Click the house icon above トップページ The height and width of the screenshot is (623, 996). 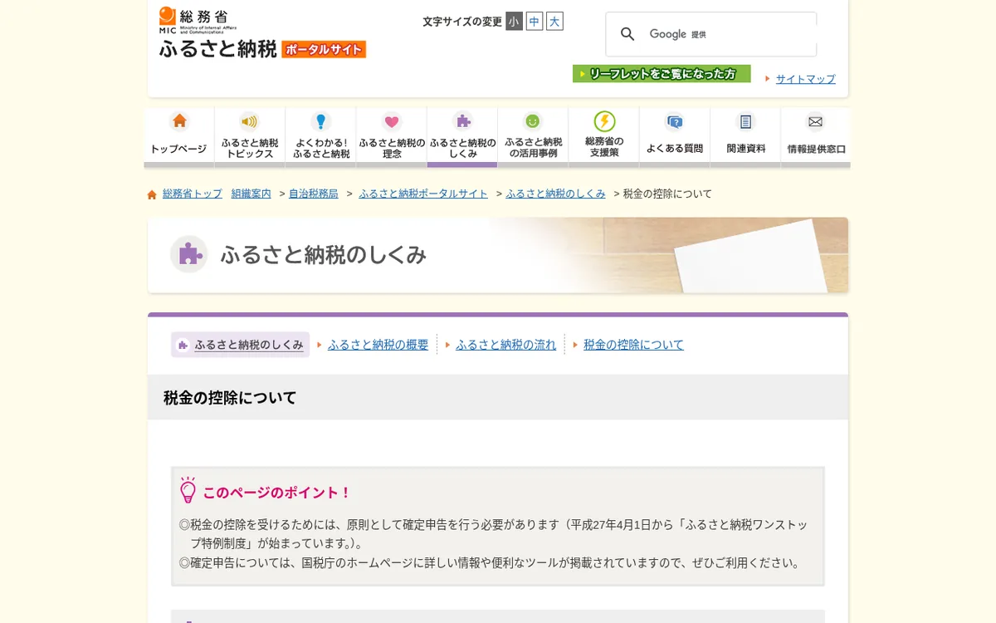pyautogui.click(x=179, y=121)
